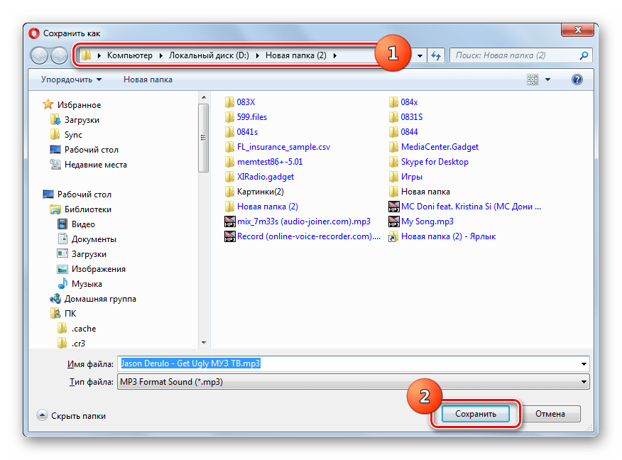Viewport: 622px width, 460px height.
Task: Select the My Song.mp3 file
Action: 427,221
